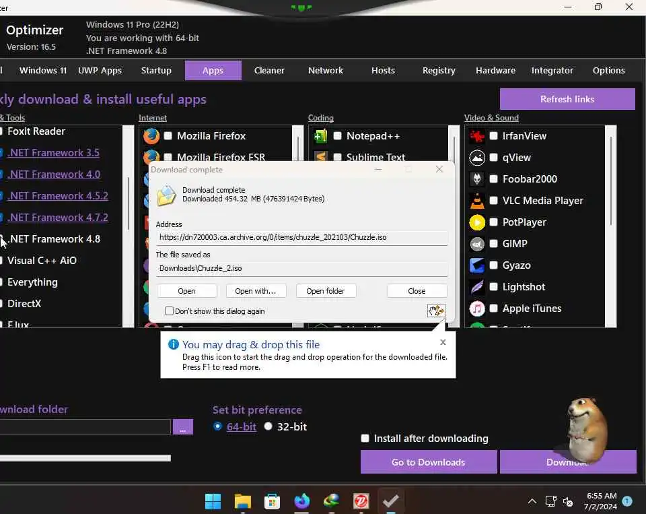Viewport: 646px width, 514px height.
Task: Click the drag and drop hand icon
Action: click(436, 311)
